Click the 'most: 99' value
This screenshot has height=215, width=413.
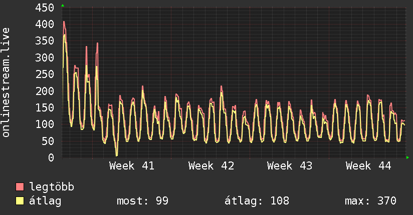tap(142, 201)
